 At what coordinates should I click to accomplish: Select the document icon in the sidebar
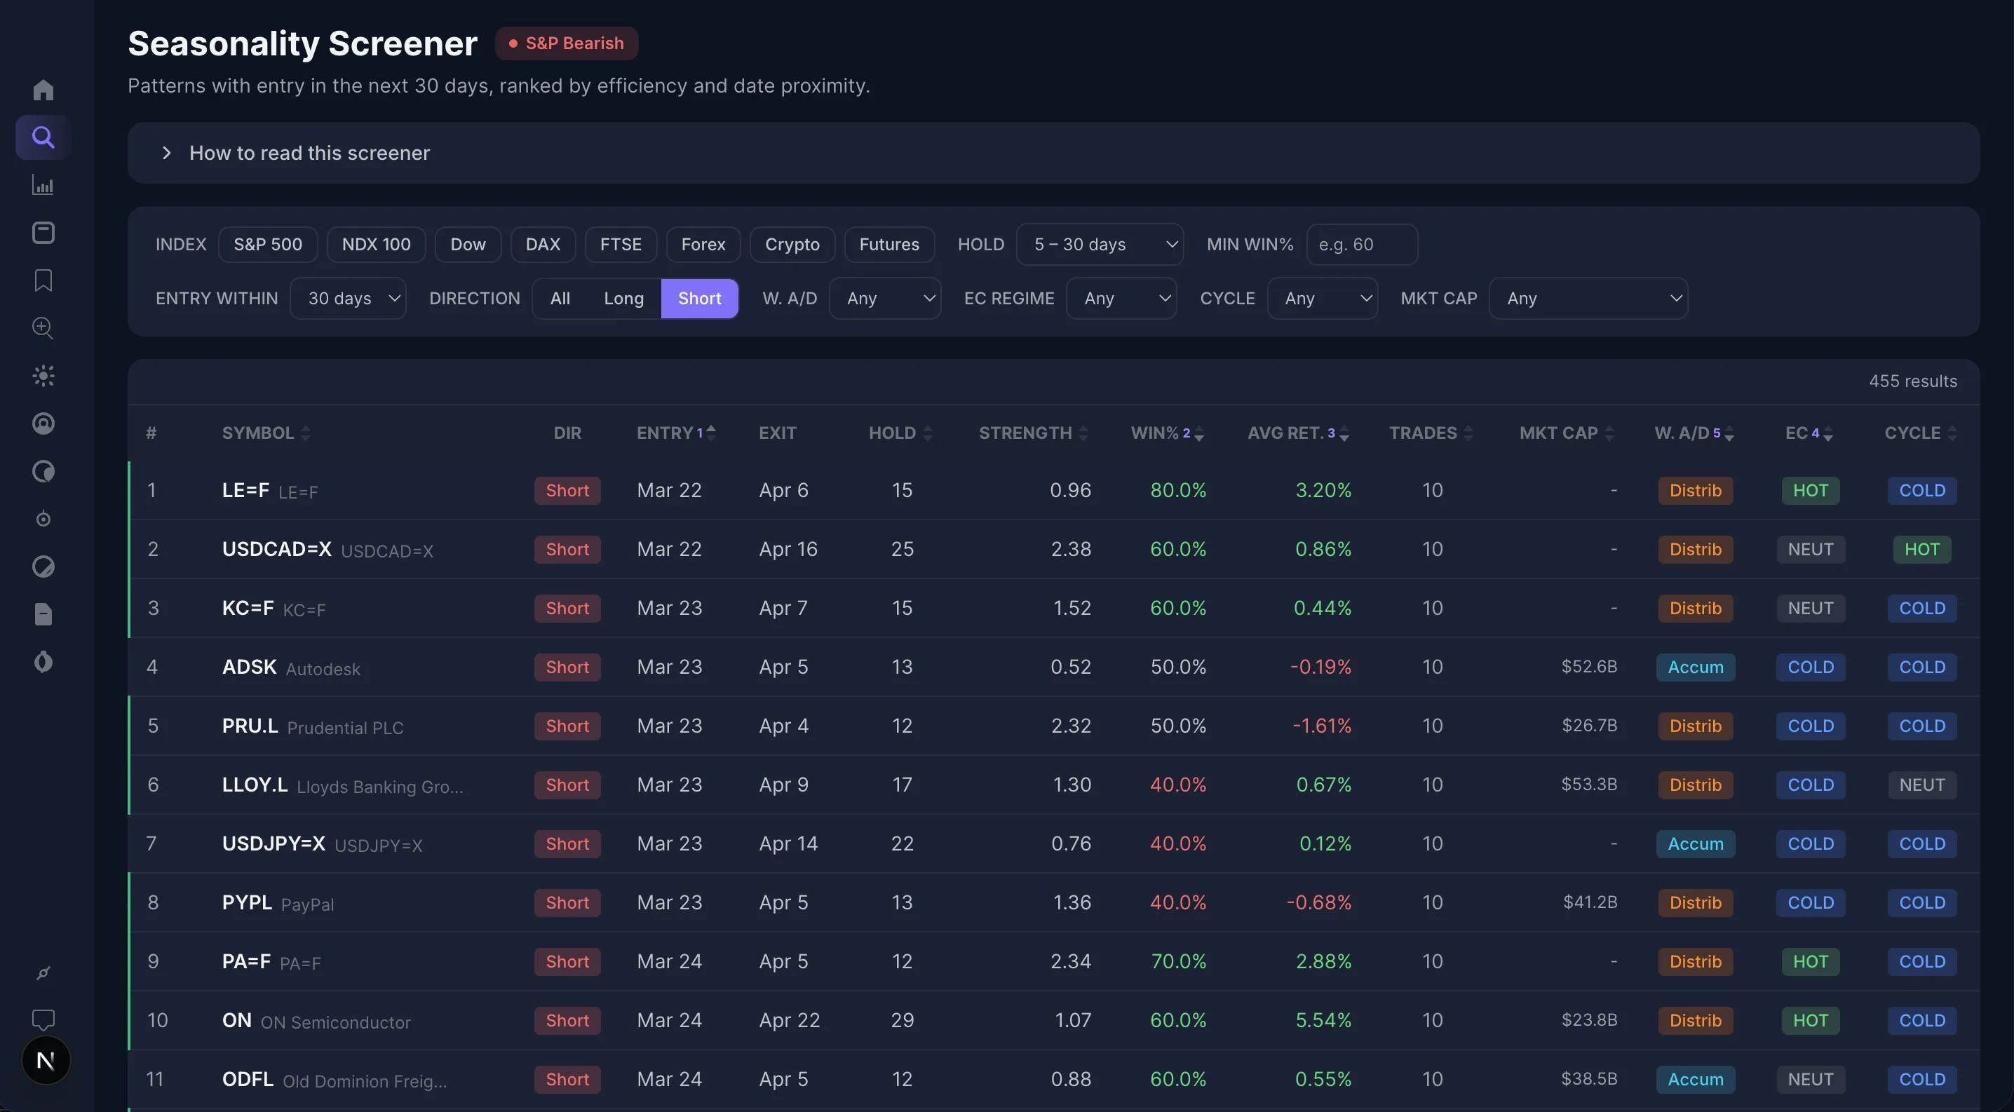(x=43, y=614)
